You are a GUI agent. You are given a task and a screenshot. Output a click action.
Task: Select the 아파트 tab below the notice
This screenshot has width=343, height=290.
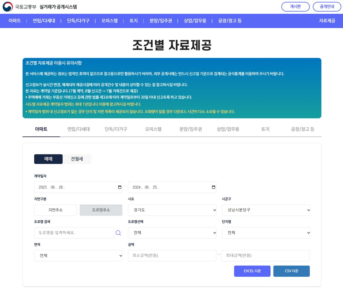(x=41, y=129)
